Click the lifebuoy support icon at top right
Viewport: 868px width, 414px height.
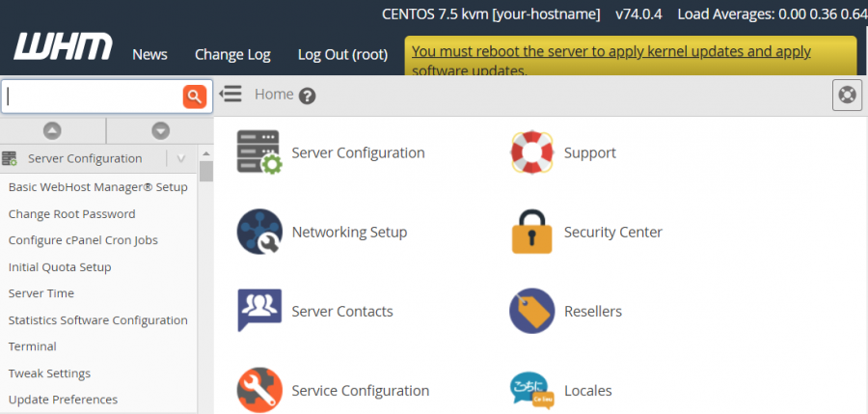coord(847,96)
